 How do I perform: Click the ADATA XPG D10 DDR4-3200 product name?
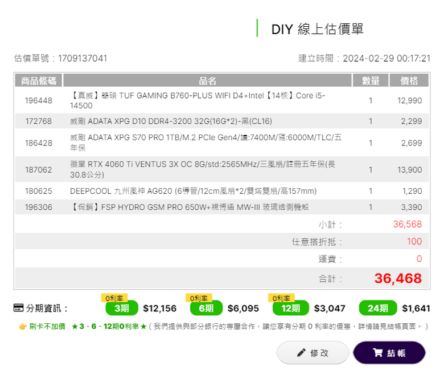click(171, 121)
